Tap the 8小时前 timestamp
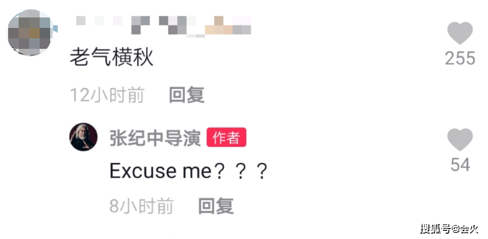The image size is (488, 239). (142, 206)
